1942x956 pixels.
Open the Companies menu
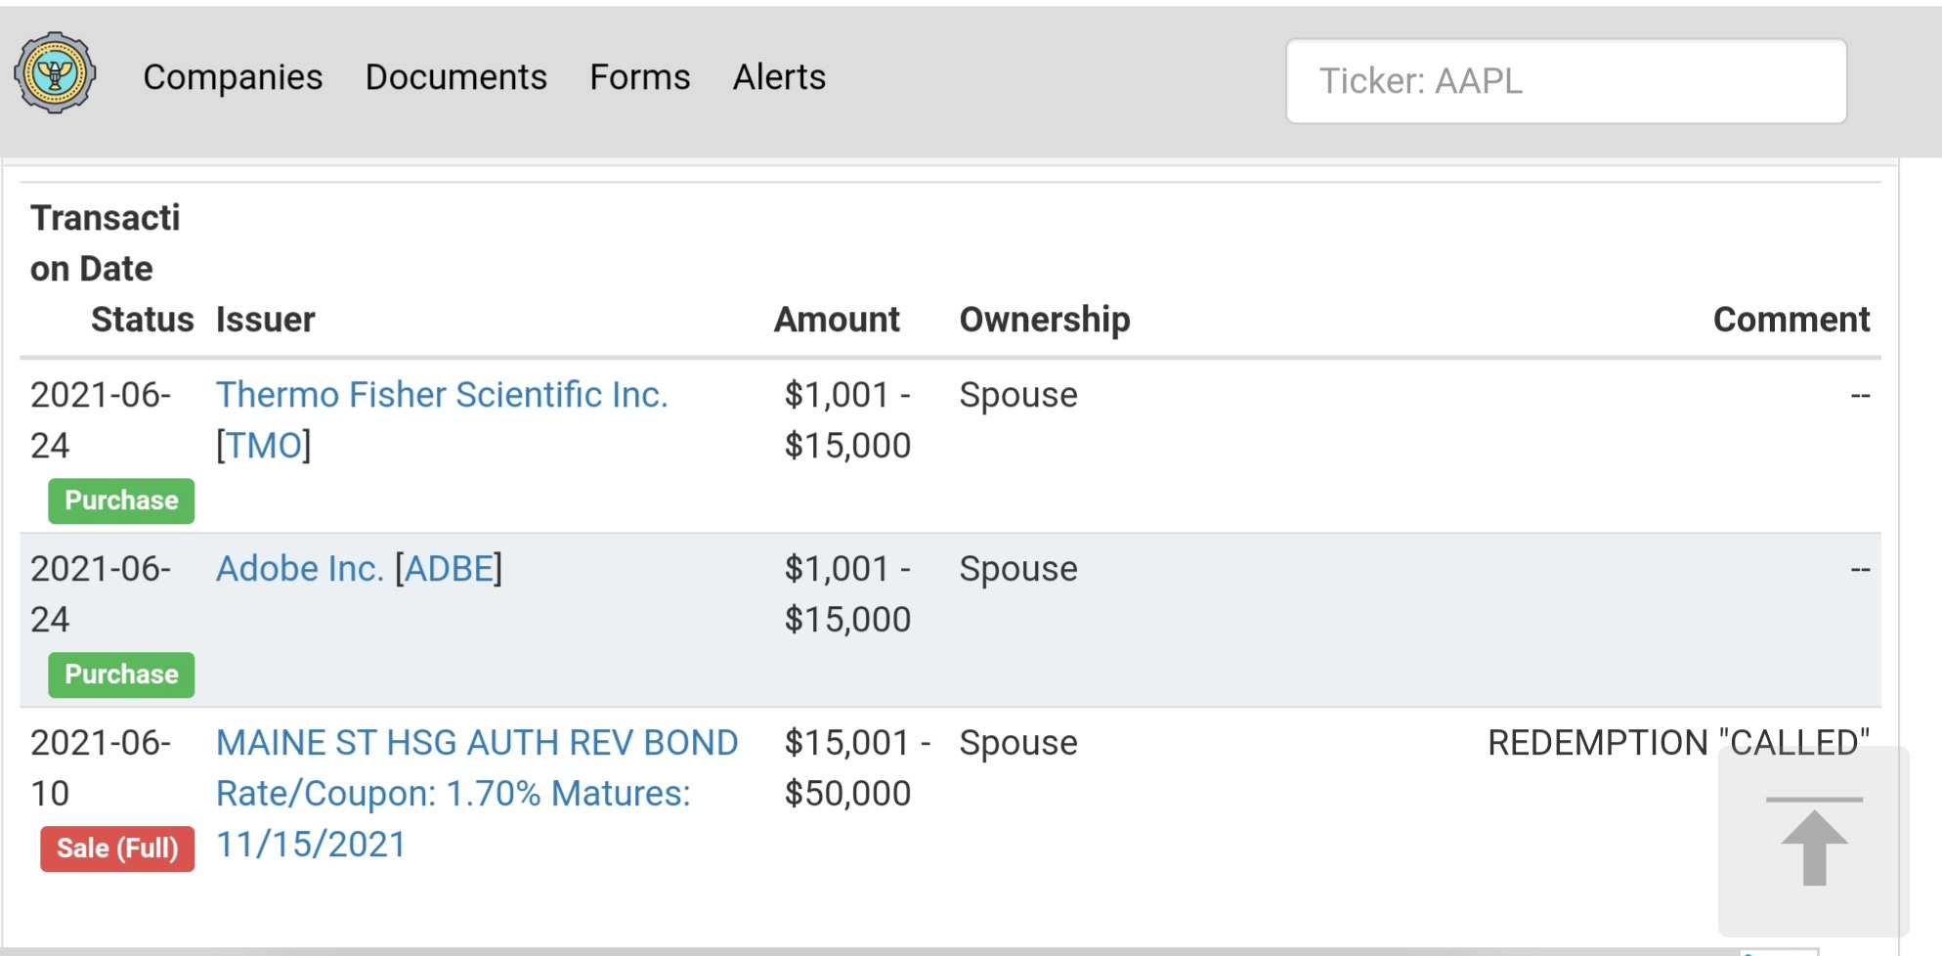click(x=233, y=77)
